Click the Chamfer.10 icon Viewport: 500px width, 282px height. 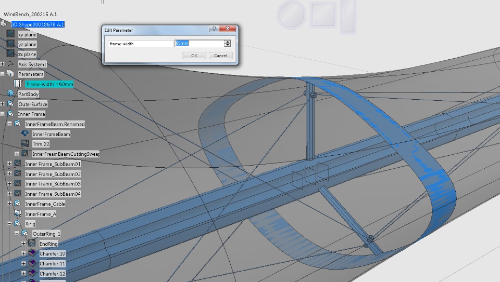[x=32, y=253]
